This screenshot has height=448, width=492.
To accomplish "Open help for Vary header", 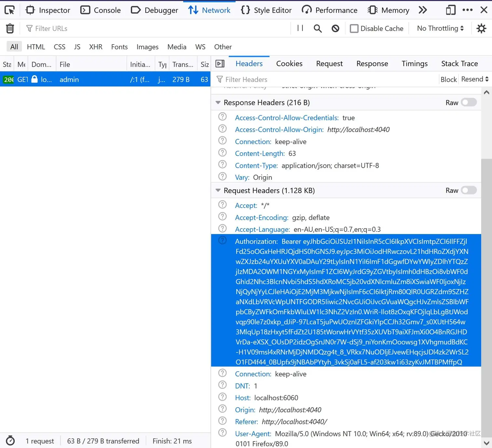I will 222,177.
